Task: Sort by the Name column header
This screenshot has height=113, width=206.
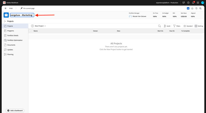Action: point(36,31)
